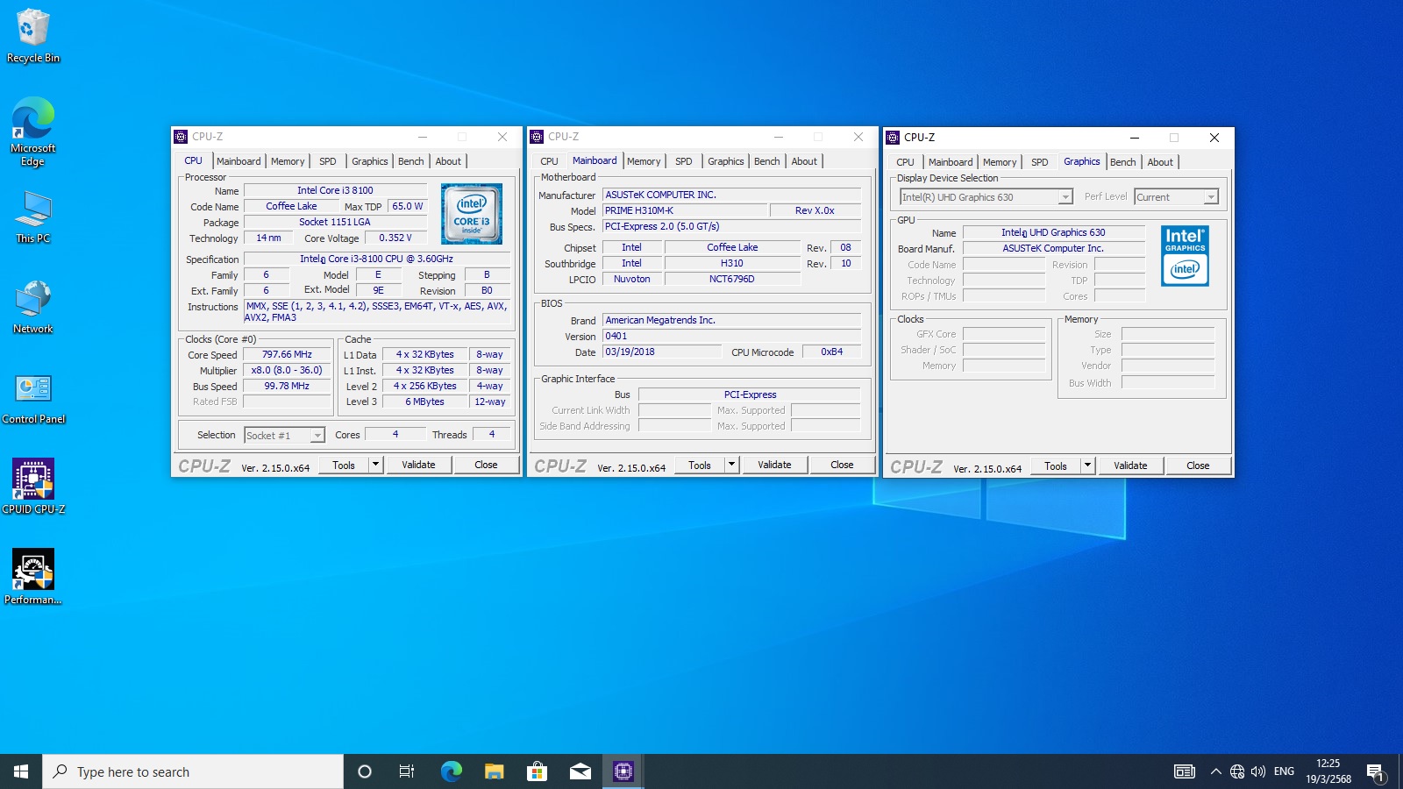
Task: Open Perf Level Current dropdown
Action: [1176, 197]
